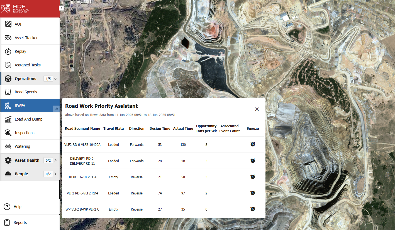
Task: Collapse the Operations group chevron
Action: pos(55,79)
